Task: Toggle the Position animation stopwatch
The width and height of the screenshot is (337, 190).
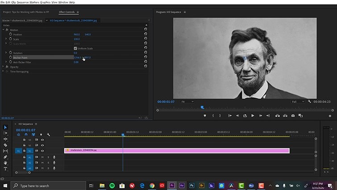Action: (11, 34)
